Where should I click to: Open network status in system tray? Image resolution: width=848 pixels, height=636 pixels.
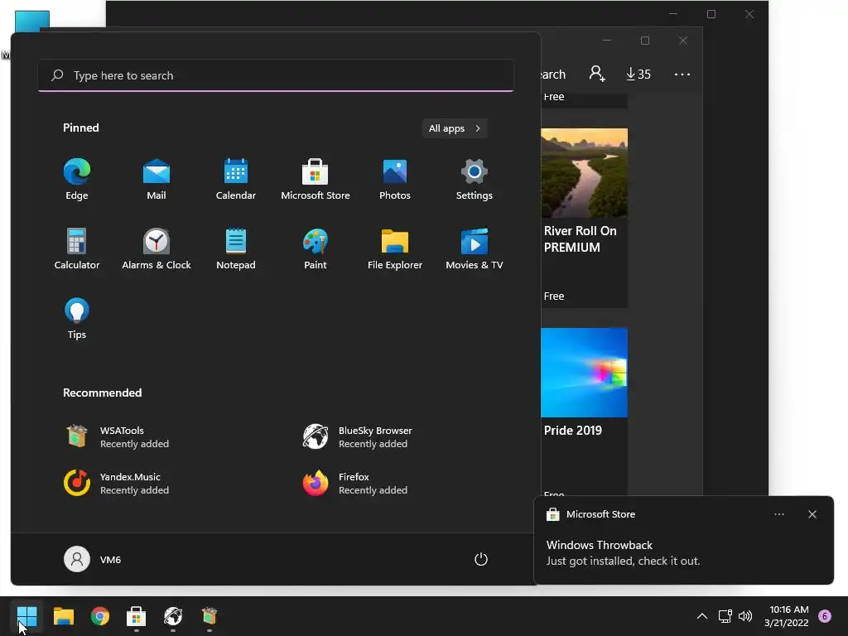tap(725, 616)
